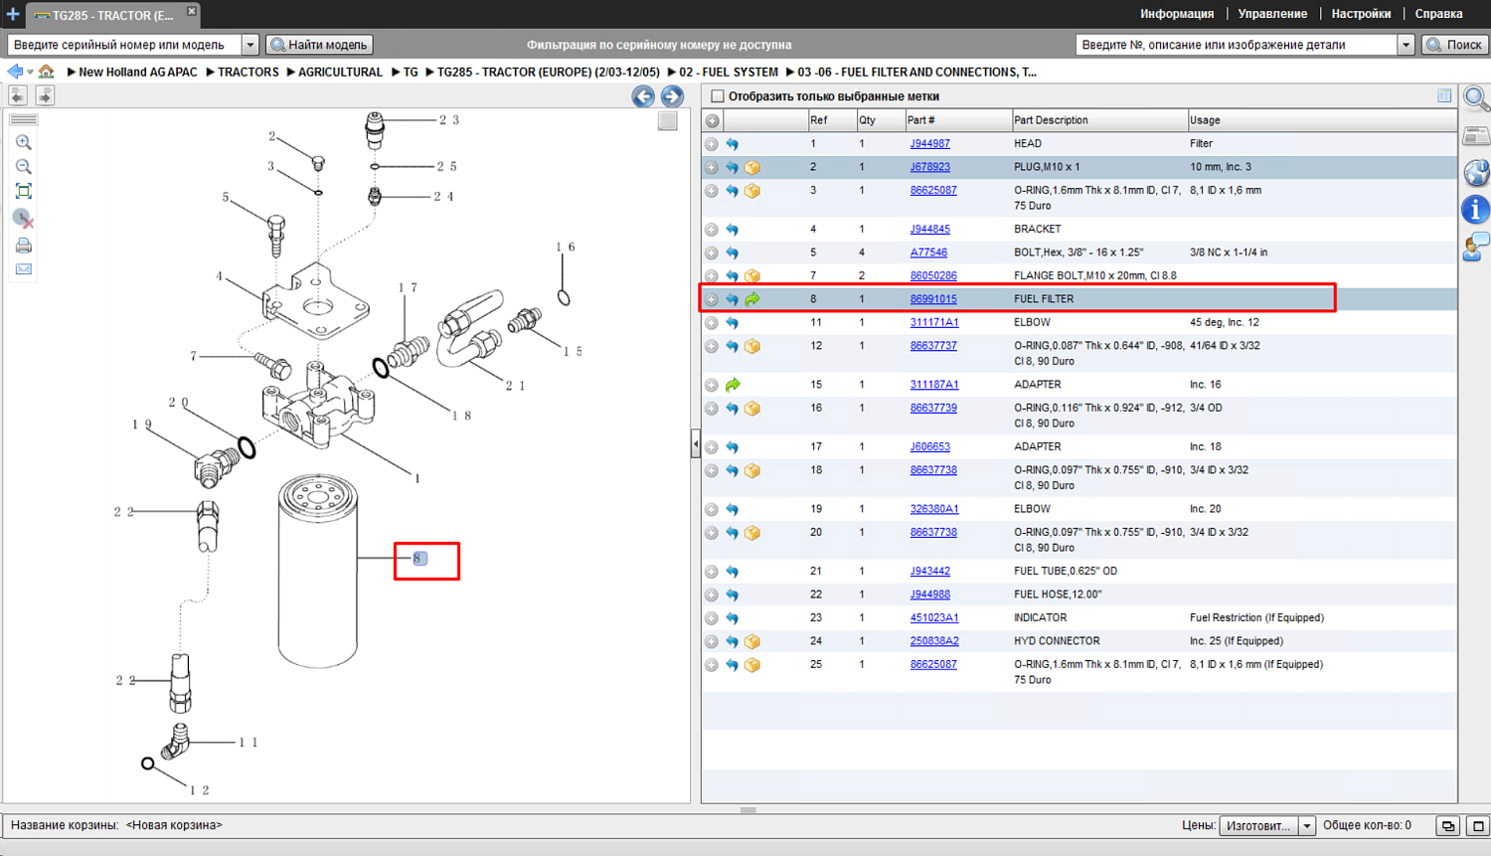This screenshot has height=856, width=1491.
Task: Navigate to TRACTORS in the breadcrumb
Action: point(248,72)
